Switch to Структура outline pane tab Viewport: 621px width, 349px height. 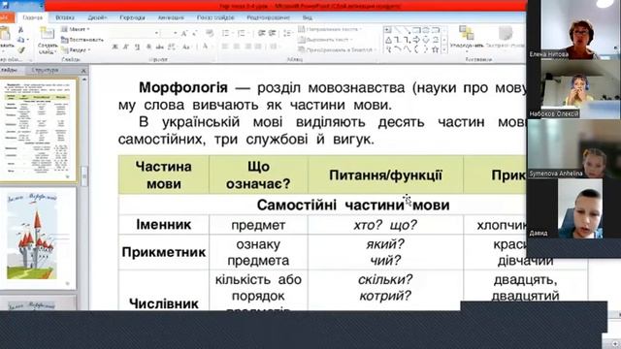pyautogui.click(x=45, y=70)
